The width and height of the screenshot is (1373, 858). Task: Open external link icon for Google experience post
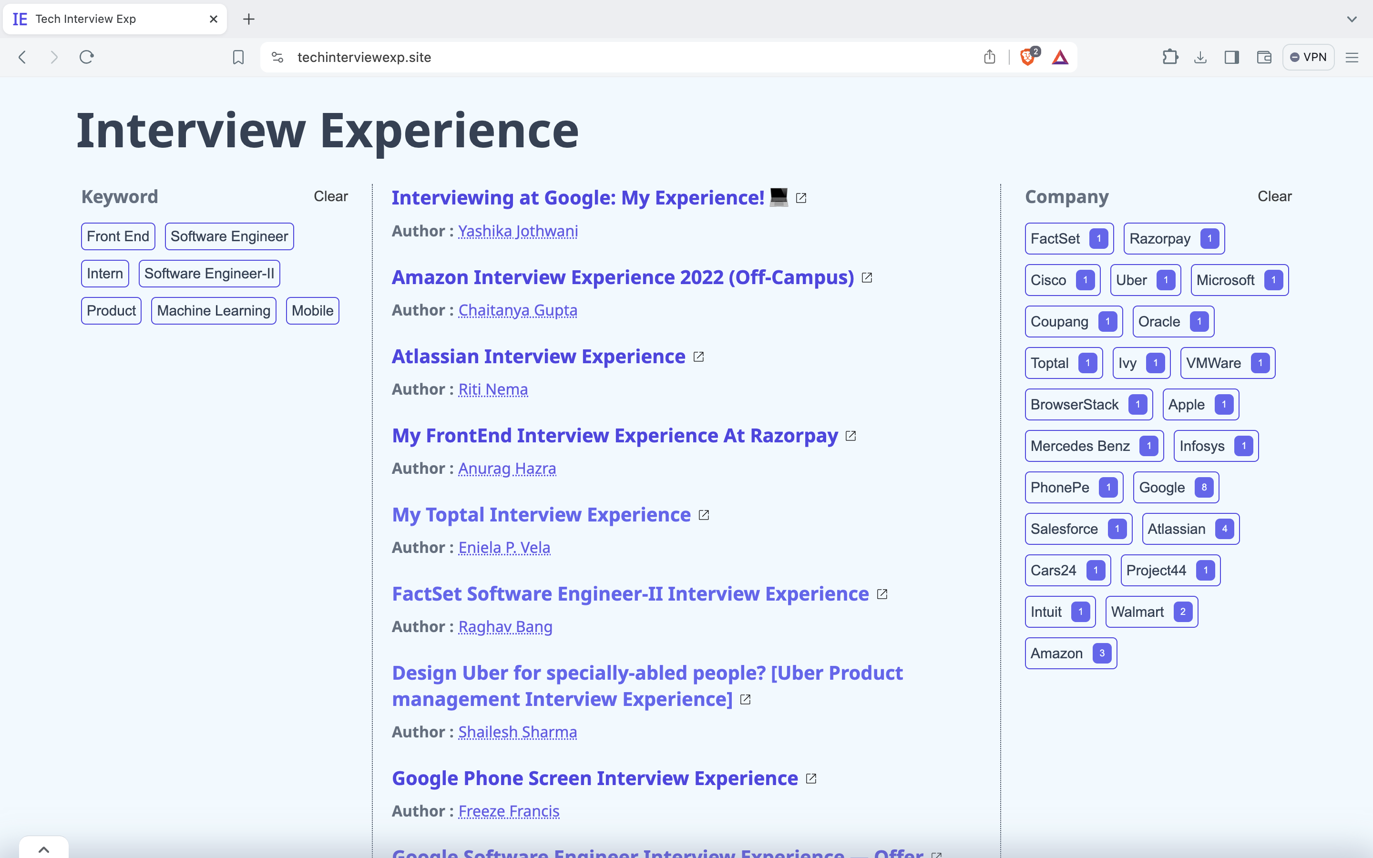(801, 198)
